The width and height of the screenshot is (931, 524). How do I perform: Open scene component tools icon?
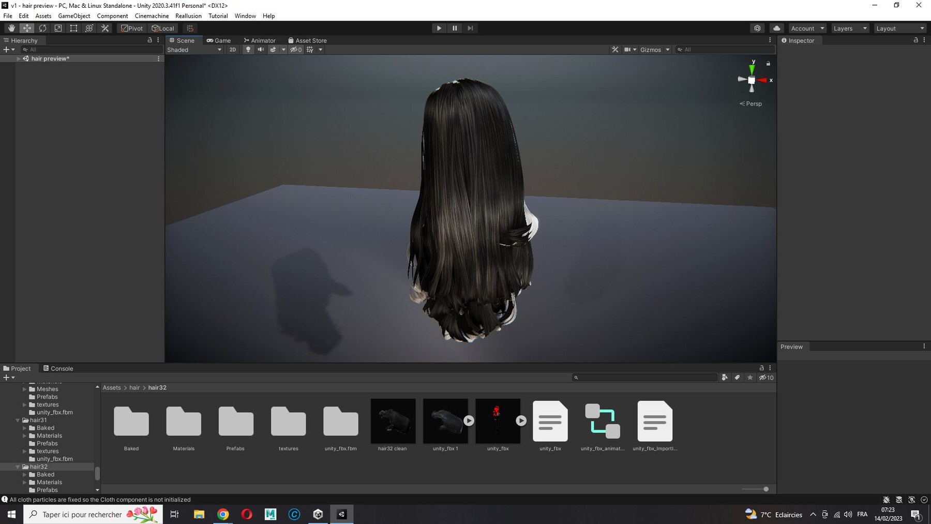pos(615,50)
